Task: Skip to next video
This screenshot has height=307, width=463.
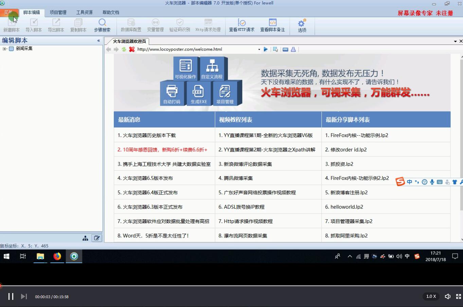Action: tap(24, 296)
